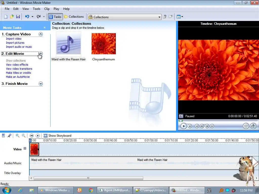Click the New Project toolbar icon
This screenshot has height=194, width=259.
click(6, 17)
